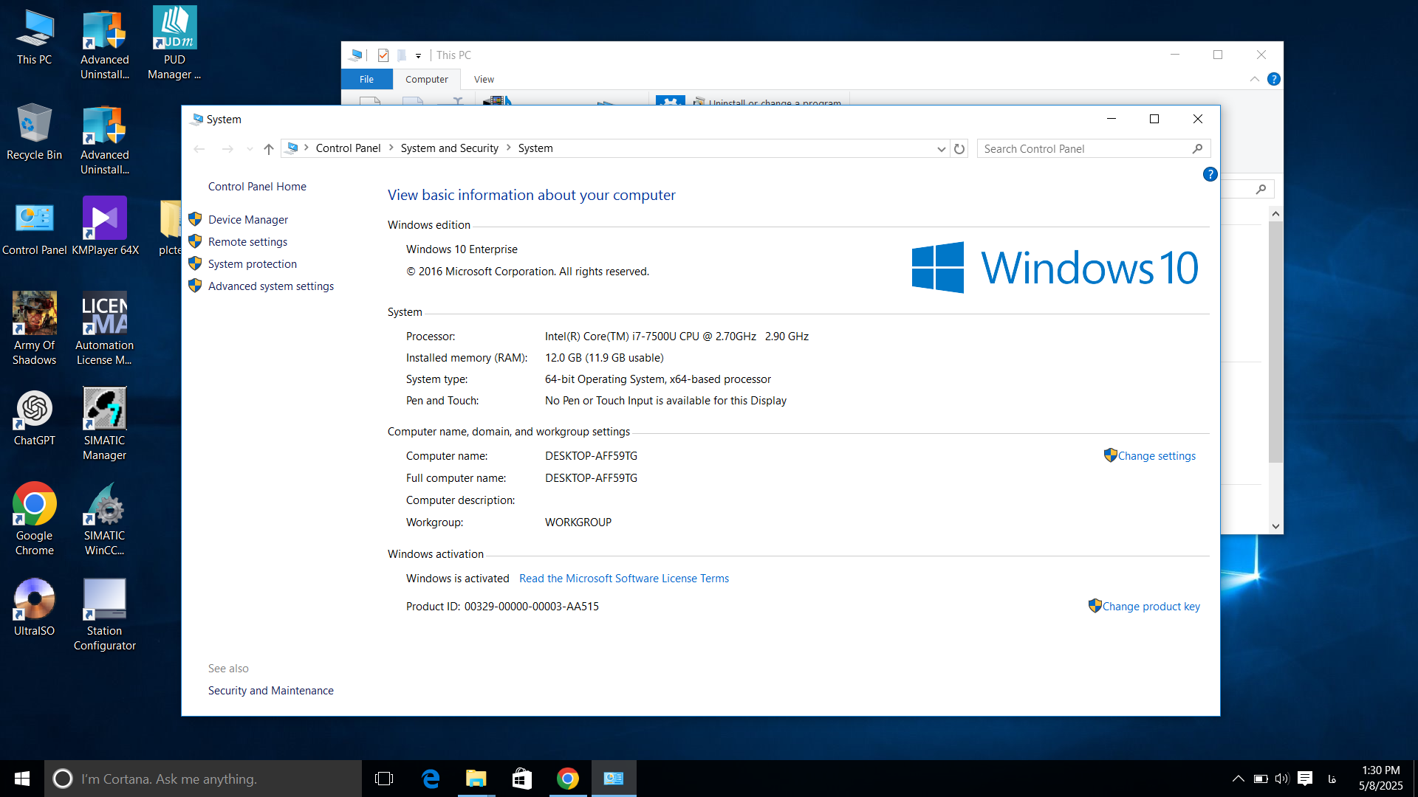Image resolution: width=1418 pixels, height=797 pixels.
Task: Click help icon in This PC window
Action: coord(1273,79)
